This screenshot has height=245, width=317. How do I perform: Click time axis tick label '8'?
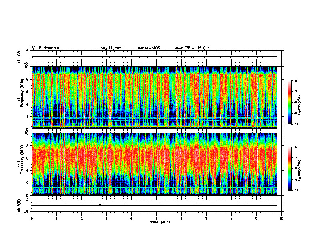[231, 219]
